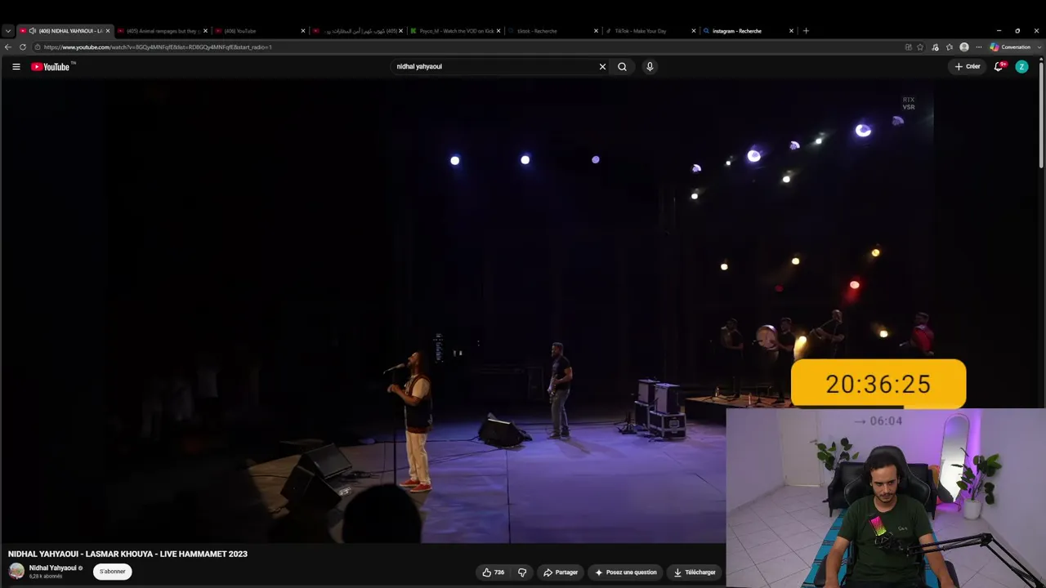Switch to the (406) YouTube tab
This screenshot has height=588, width=1046.
[260, 31]
